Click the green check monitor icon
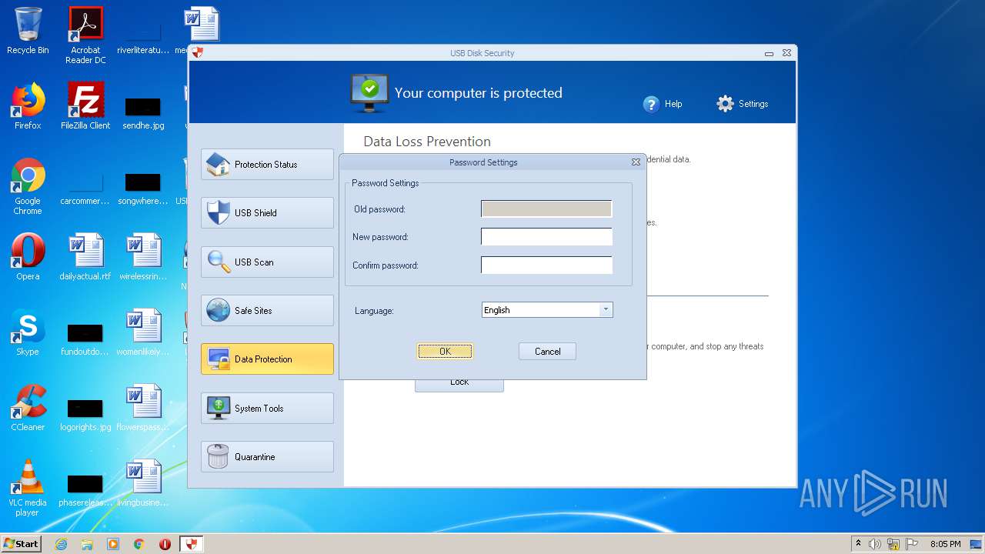Viewport: 985px width, 554px height. [369, 93]
